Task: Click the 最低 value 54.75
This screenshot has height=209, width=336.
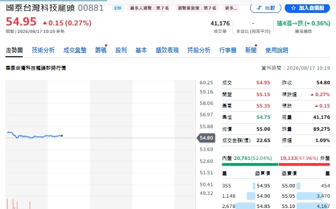Action: pos(263,117)
